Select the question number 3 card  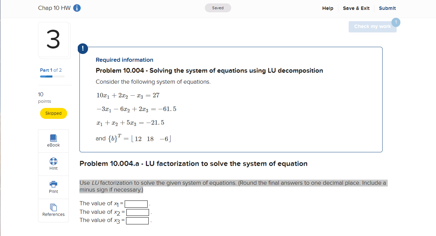click(x=54, y=40)
